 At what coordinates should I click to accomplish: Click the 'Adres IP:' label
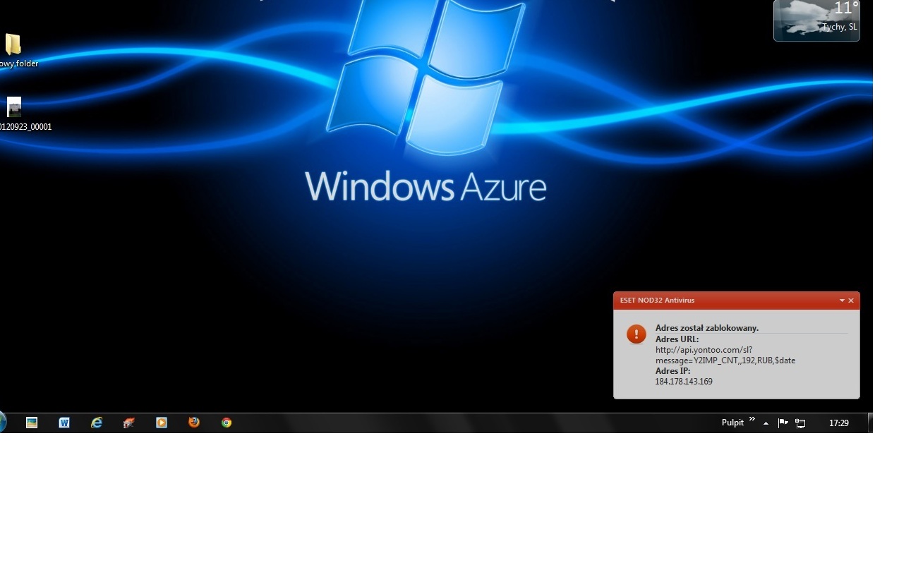coord(672,371)
